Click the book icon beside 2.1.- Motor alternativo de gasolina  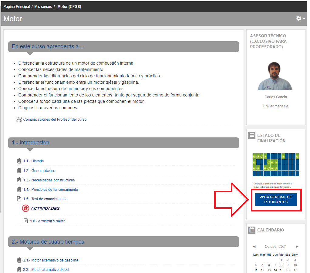[19, 260]
